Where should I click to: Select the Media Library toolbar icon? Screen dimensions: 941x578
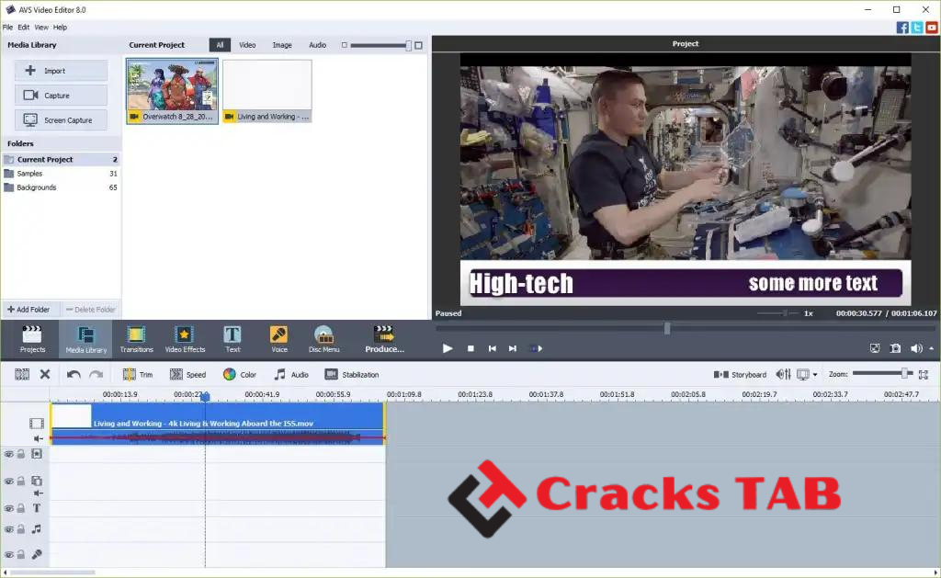pyautogui.click(x=85, y=339)
